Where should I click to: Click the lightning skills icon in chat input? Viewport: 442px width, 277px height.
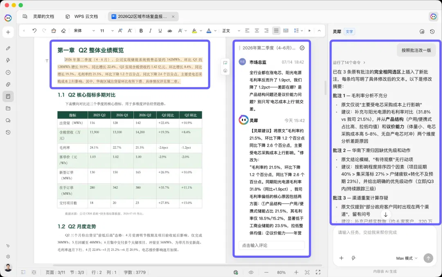coord(354,258)
